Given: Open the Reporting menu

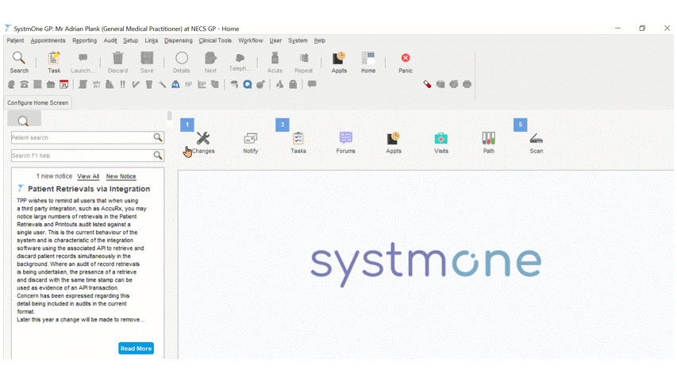Looking at the screenshot, I should 85,40.
